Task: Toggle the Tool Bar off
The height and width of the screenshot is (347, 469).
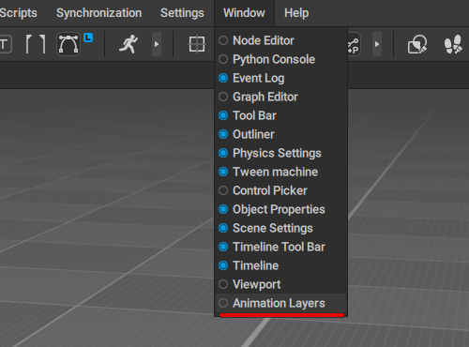Action: pos(281,115)
